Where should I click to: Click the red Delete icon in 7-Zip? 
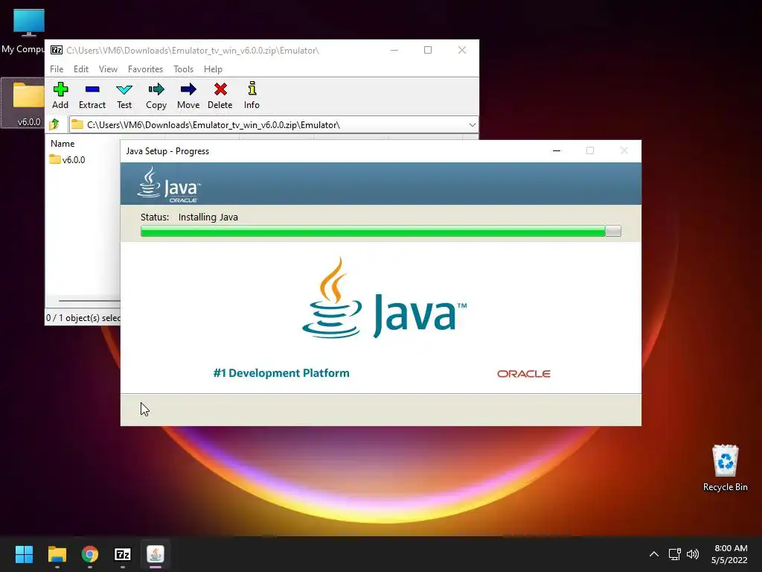220,96
